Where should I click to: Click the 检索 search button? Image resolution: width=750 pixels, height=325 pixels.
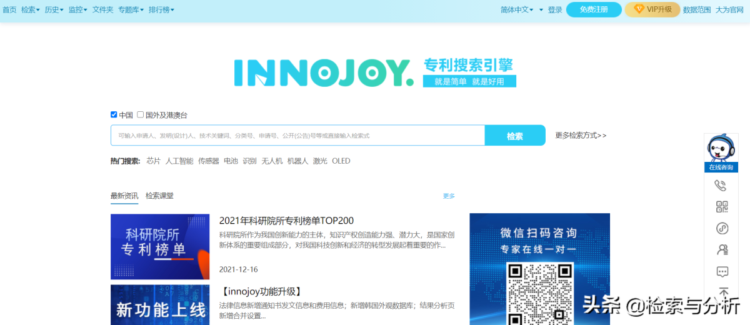pos(515,136)
